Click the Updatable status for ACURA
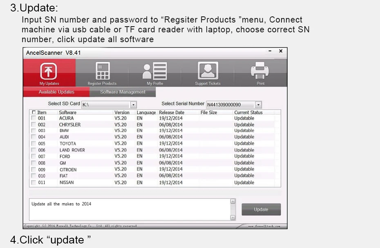 [244, 118]
